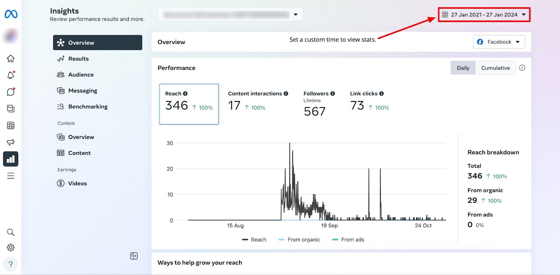Select the Insights bar chart icon
Viewport: 560px width, 275px height.
[11, 159]
